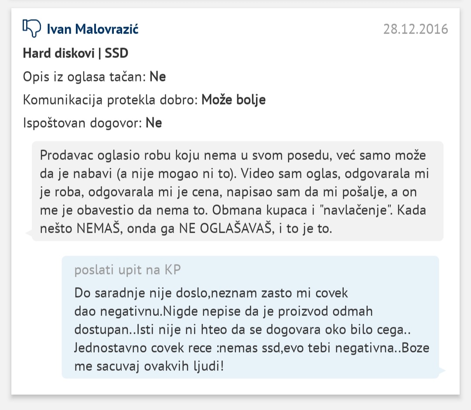Click the "Ispoštovan dogovor" label
This screenshot has height=410, width=471.
coord(82,123)
